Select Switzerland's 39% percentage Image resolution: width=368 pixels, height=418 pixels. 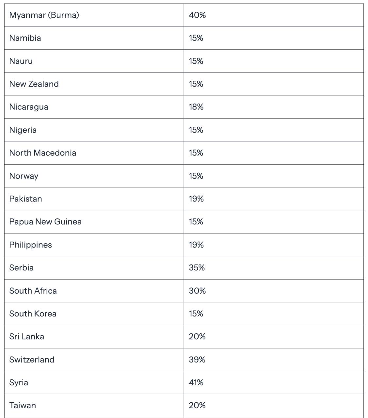click(197, 360)
